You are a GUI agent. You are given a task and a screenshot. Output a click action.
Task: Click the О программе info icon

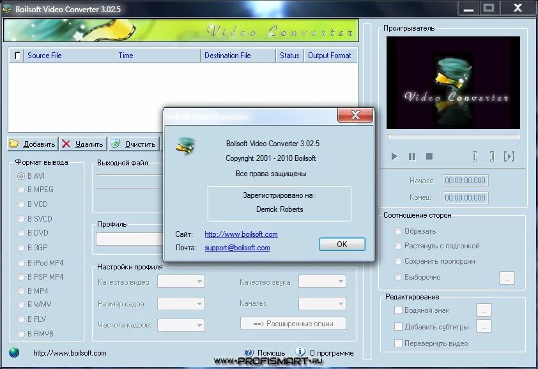coord(300,352)
